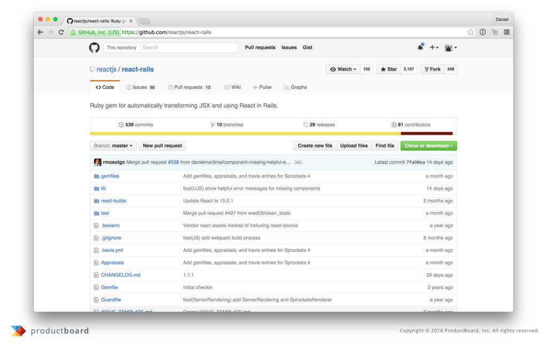Click the Daniel profile button in Chrome

point(502,20)
